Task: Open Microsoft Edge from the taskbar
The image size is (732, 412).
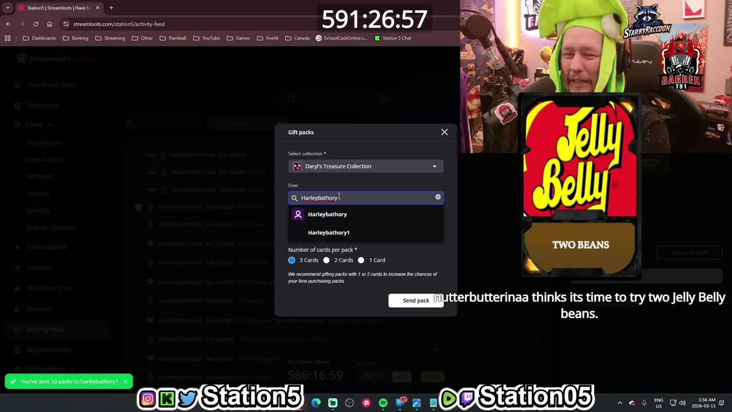Action: [316, 403]
